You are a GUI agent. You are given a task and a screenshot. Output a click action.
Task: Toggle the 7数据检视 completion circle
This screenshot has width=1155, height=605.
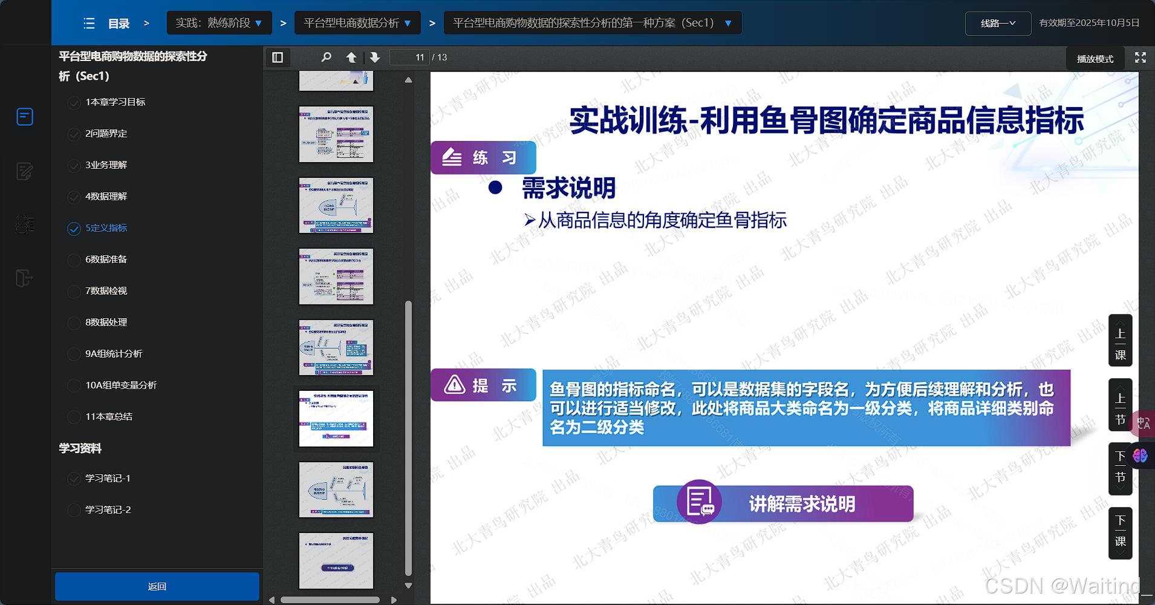[x=74, y=292]
